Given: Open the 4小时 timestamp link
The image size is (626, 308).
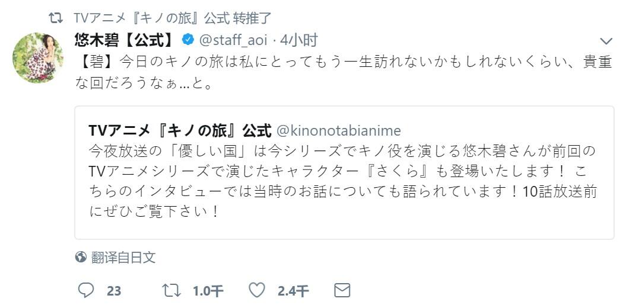Looking at the screenshot, I should 298,40.
